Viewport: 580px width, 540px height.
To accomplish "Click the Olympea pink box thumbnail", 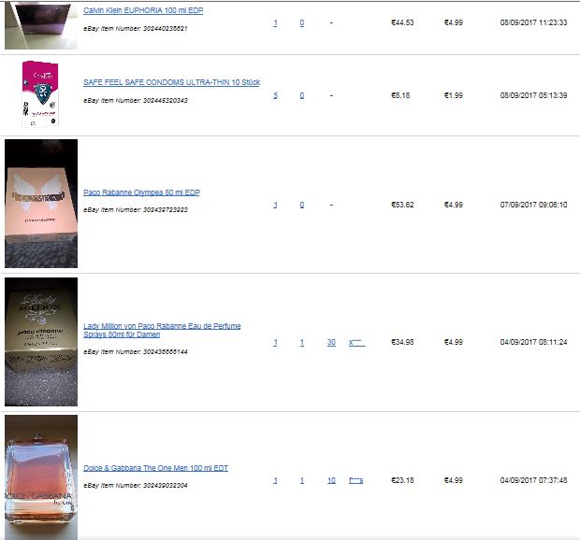I will pos(41,204).
